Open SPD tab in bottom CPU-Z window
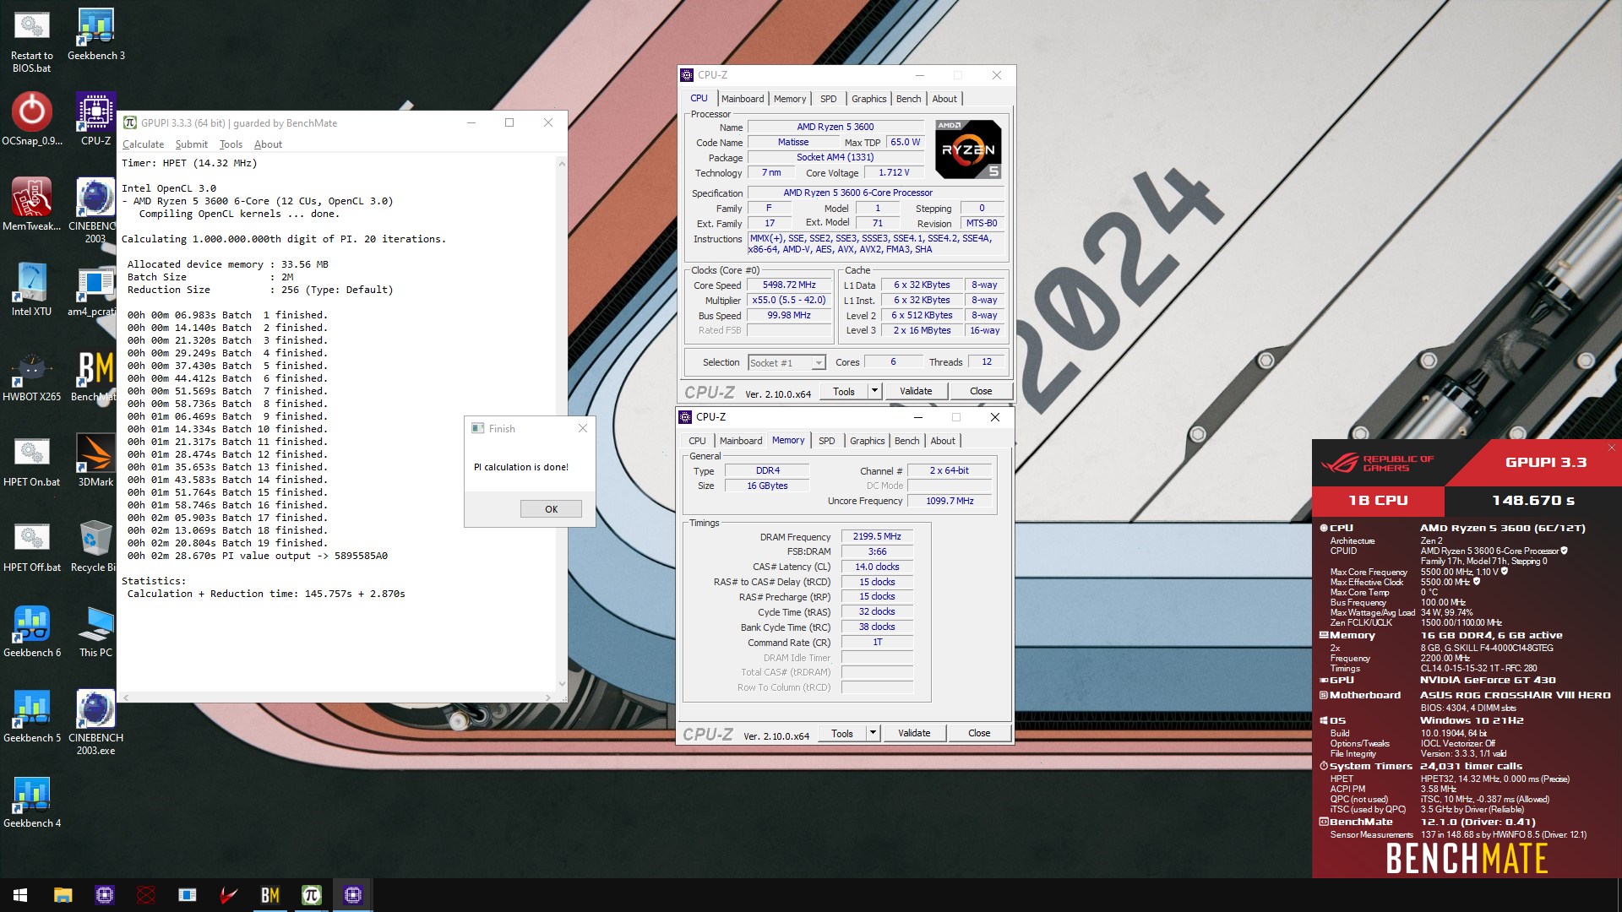1622x912 pixels. coord(826,441)
